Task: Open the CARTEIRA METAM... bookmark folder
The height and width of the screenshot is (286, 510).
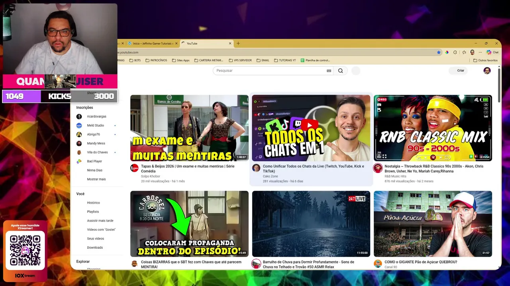Action: pos(209,60)
